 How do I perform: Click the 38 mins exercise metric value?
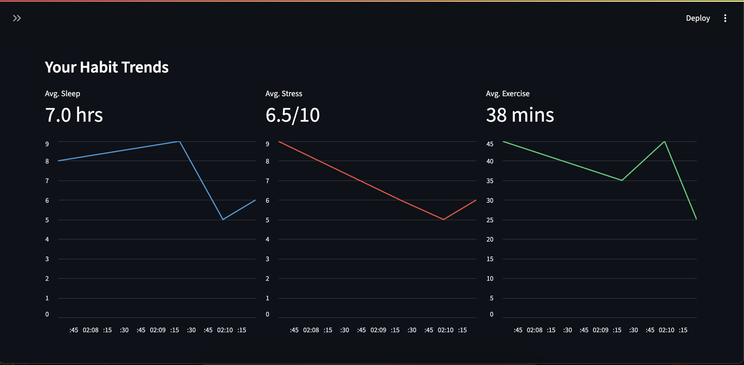(x=520, y=115)
